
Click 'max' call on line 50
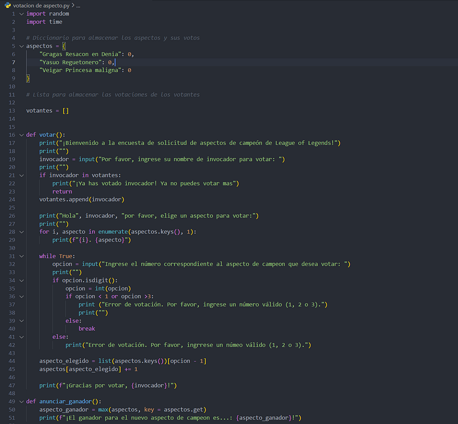103,409
